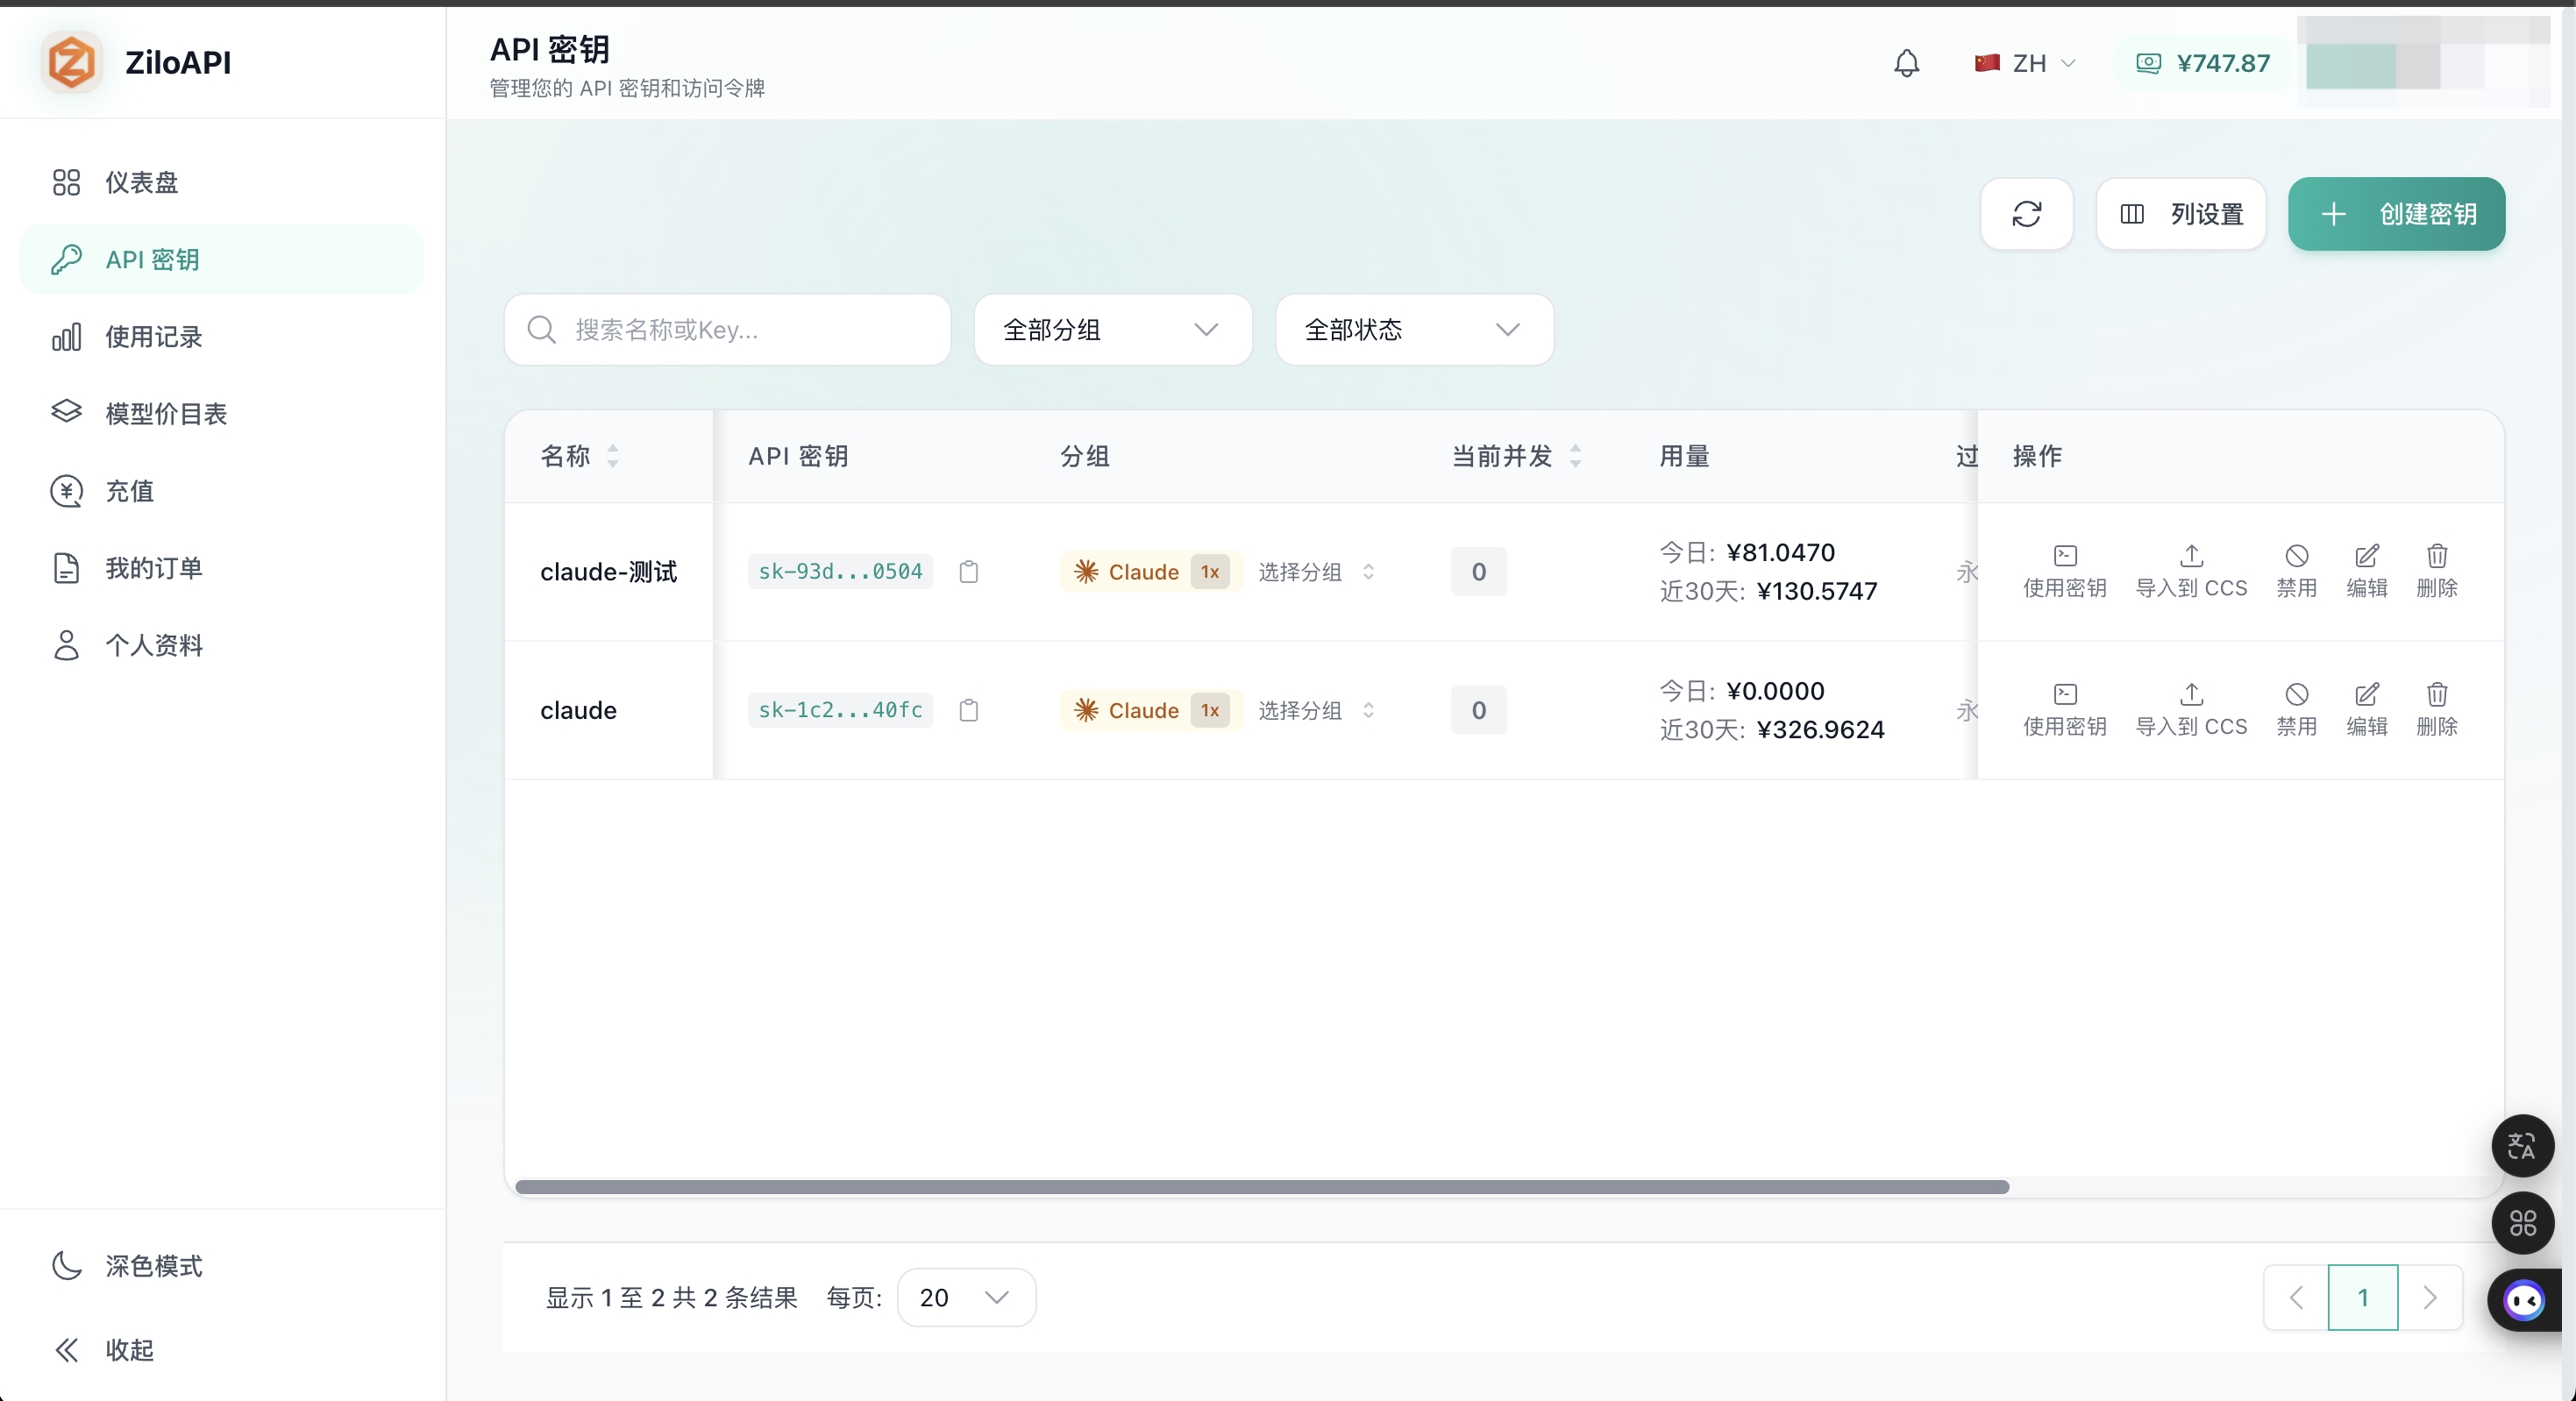Edit the claude-测试 key
This screenshot has height=1401, width=2576.
[2367, 572]
